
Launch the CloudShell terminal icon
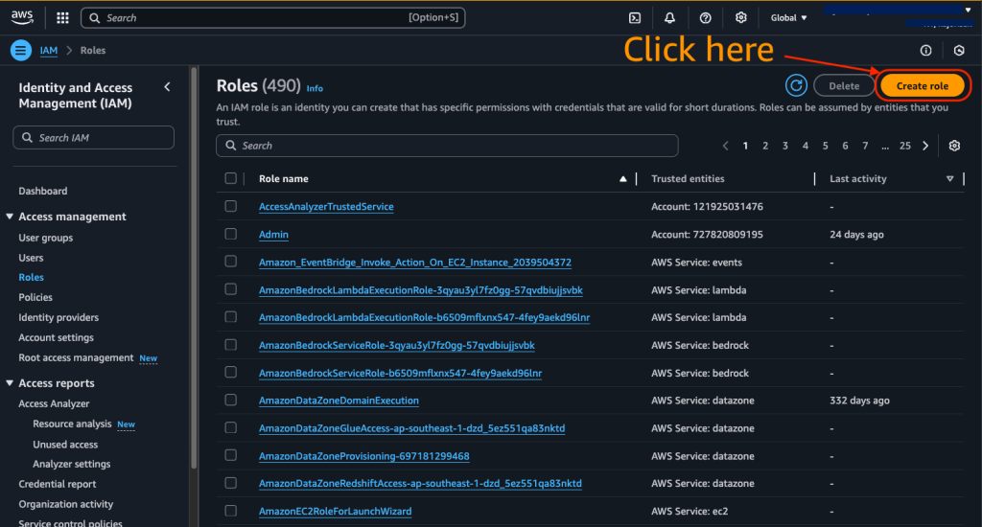635,18
